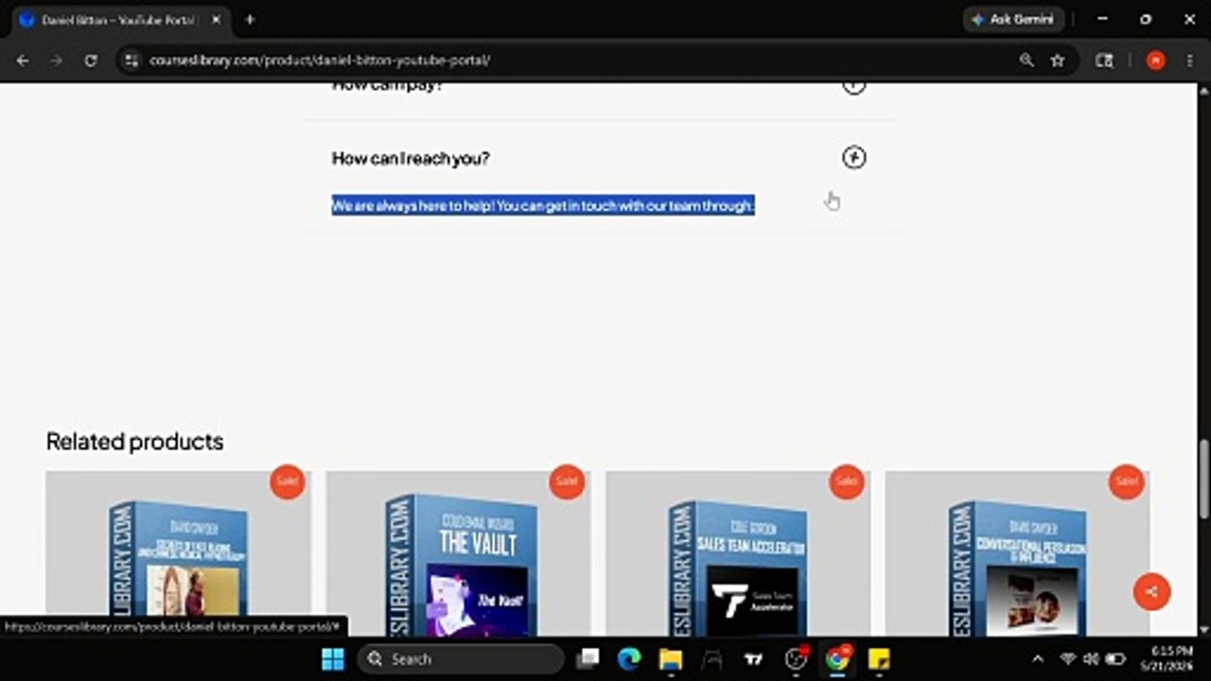
Task: Open the Chrome three-dot menu
Action: point(1189,61)
